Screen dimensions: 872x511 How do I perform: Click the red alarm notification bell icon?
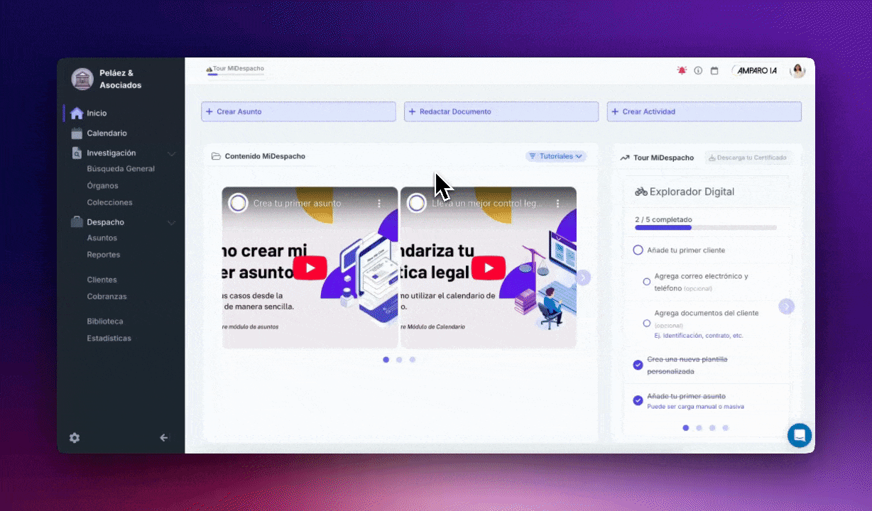[682, 71]
